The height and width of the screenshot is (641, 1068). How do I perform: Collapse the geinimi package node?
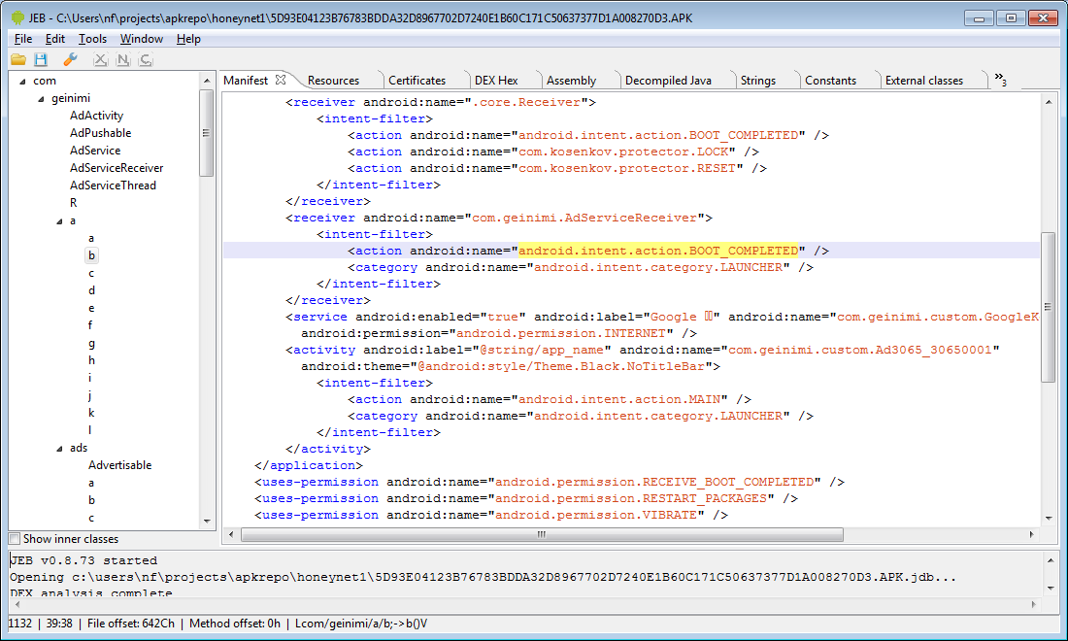click(x=41, y=99)
